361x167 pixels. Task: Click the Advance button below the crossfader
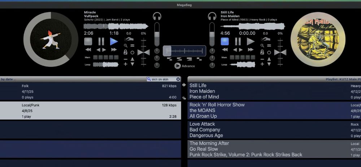(184, 66)
